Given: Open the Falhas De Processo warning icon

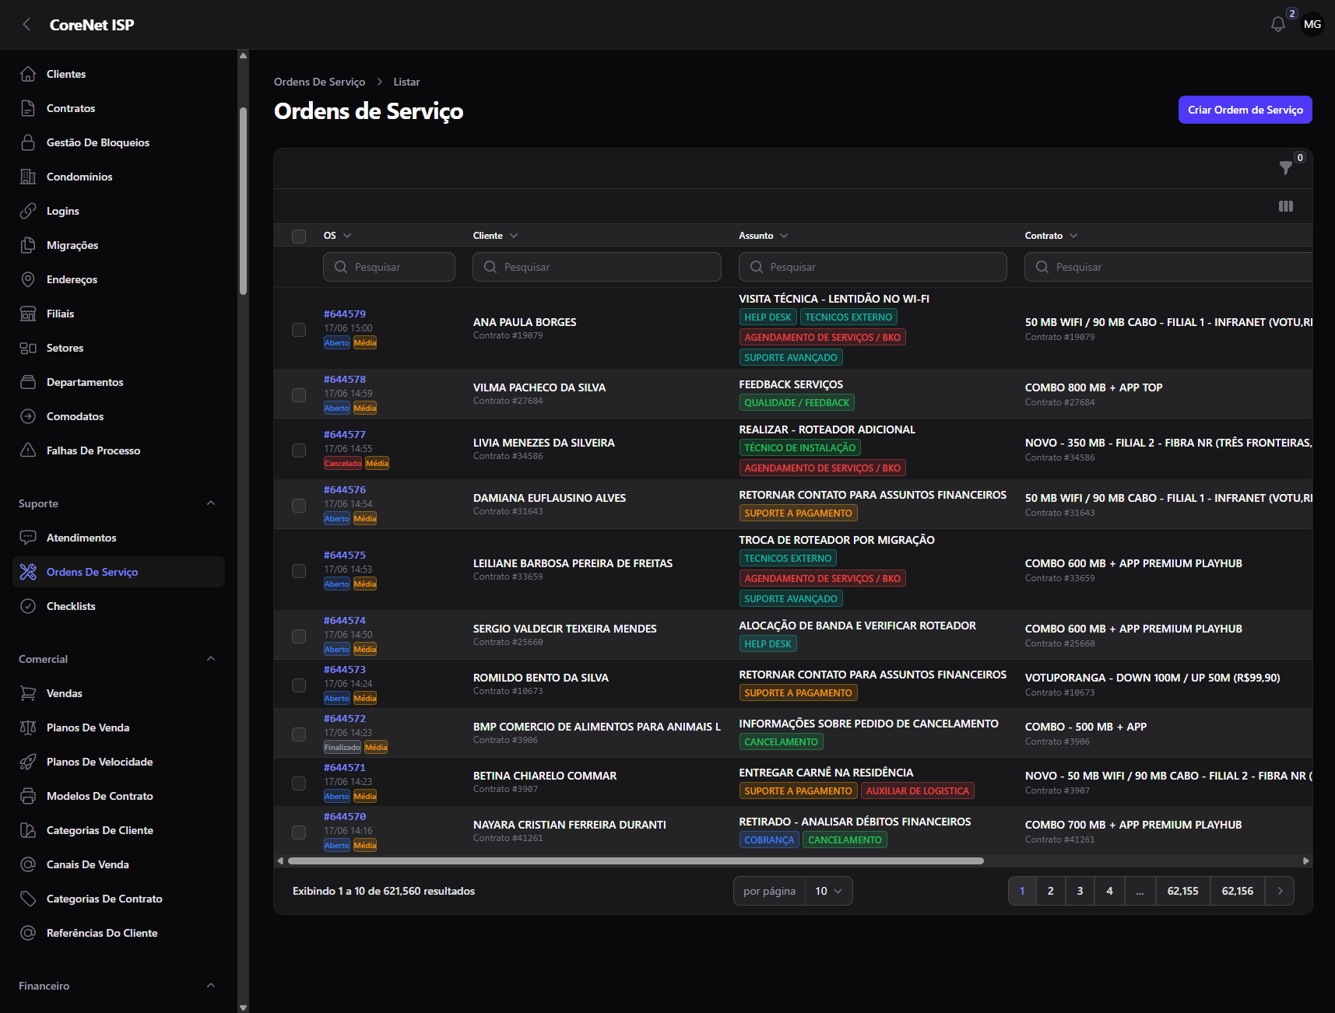Looking at the screenshot, I should click(x=28, y=450).
